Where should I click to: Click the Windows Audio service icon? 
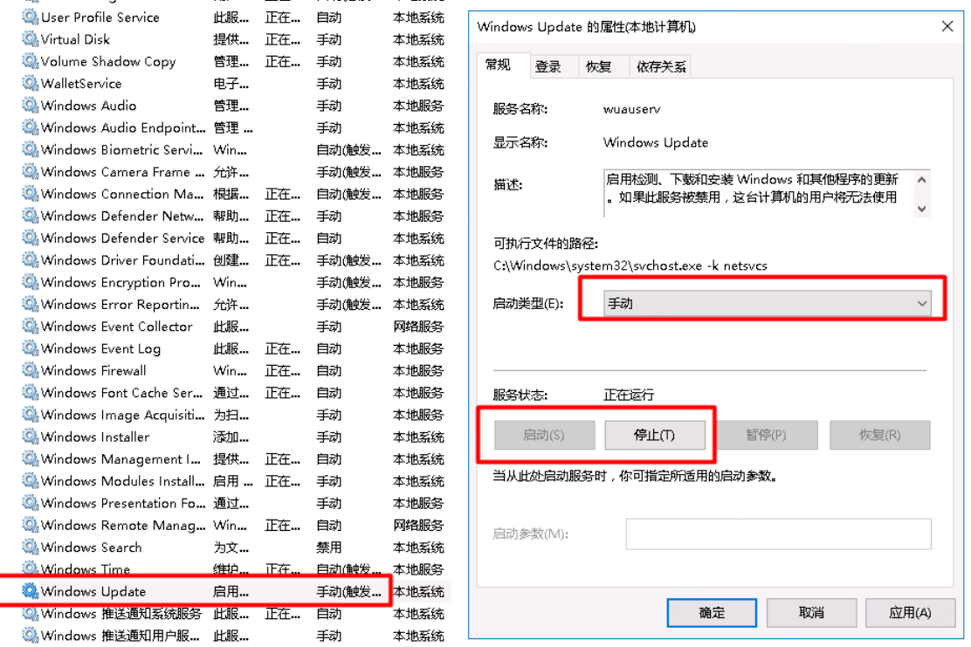click(30, 106)
